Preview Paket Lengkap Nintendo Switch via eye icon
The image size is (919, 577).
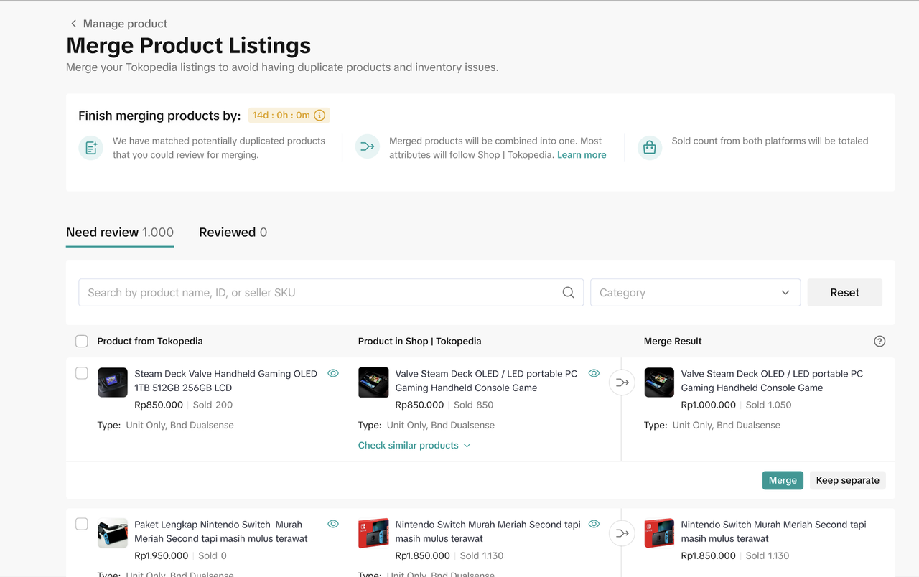click(333, 525)
